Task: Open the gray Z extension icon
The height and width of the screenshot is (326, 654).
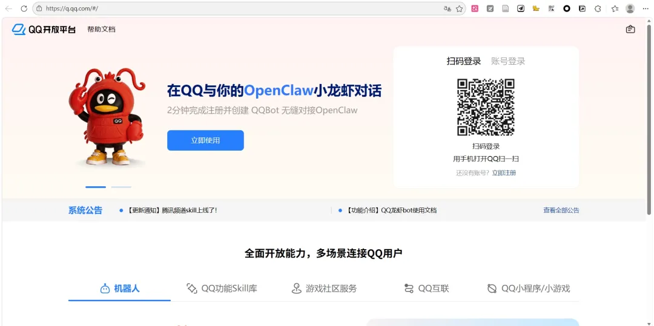Action: 490,8
